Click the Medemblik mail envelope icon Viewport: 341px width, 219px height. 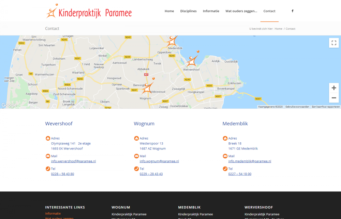[225, 156]
